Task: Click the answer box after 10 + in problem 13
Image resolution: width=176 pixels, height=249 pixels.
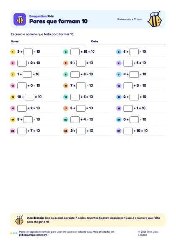Action: coord(29,97)
